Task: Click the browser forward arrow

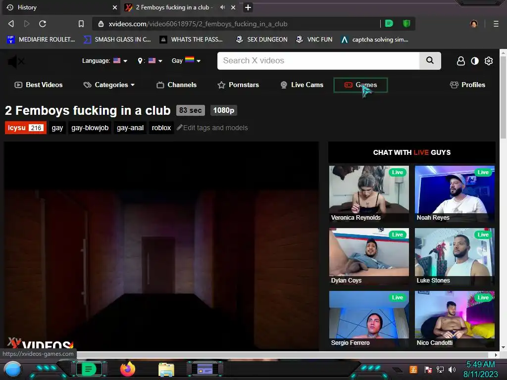Action: (x=27, y=24)
